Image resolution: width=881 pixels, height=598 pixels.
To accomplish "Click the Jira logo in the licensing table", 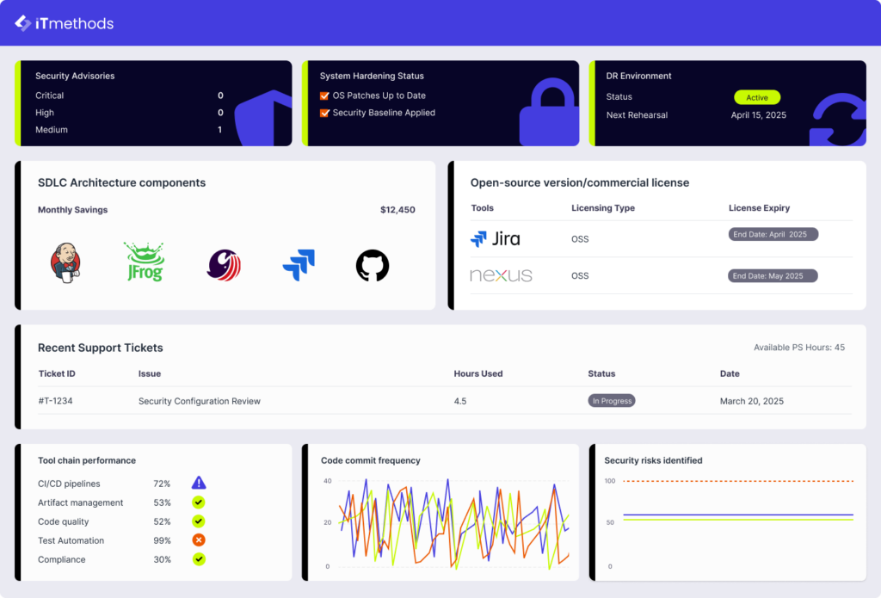I will tap(495, 239).
